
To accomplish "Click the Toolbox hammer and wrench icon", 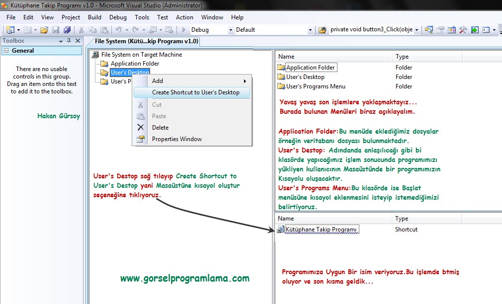I will 463,30.
